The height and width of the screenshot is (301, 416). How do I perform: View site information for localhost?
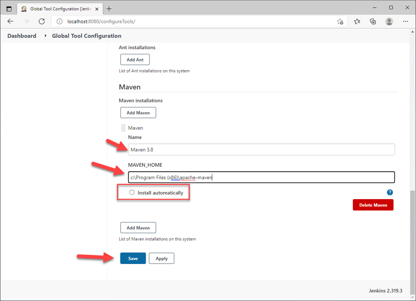[60, 22]
